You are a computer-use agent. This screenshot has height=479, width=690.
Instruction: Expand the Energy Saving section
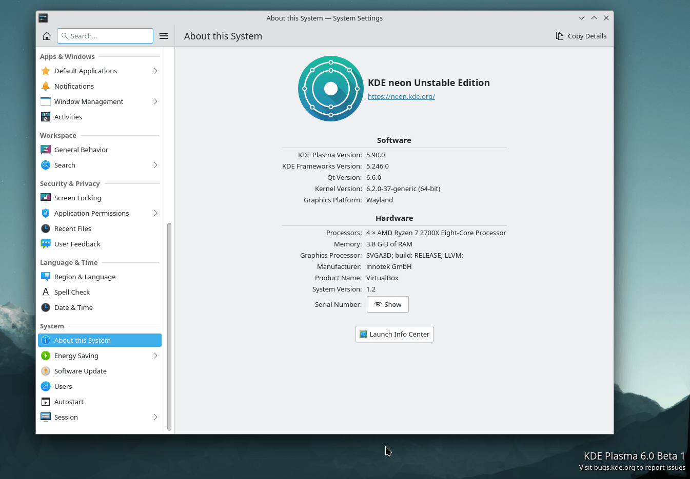[155, 356]
